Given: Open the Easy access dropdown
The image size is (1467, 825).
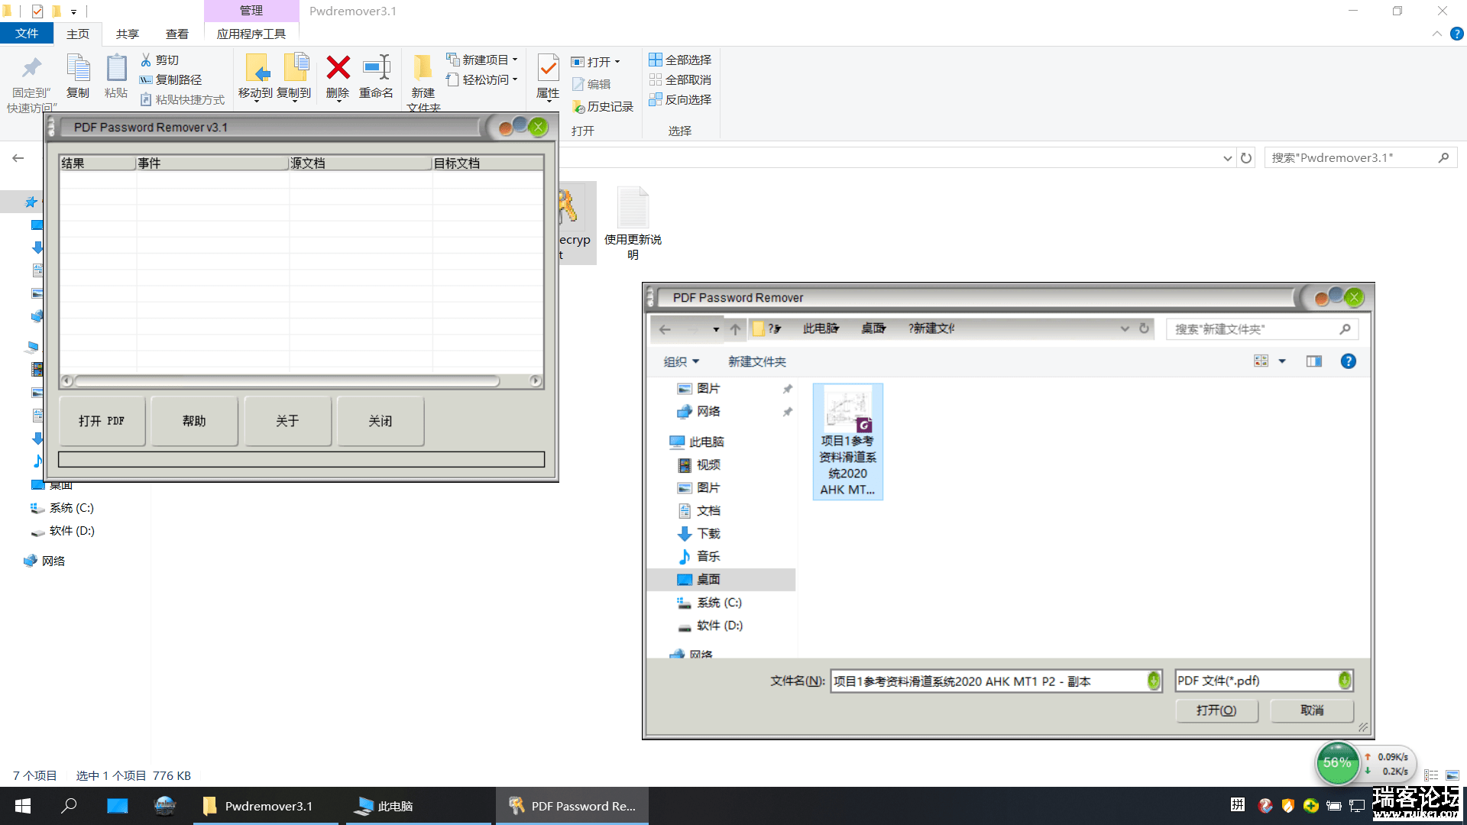Looking at the screenshot, I should (483, 79).
